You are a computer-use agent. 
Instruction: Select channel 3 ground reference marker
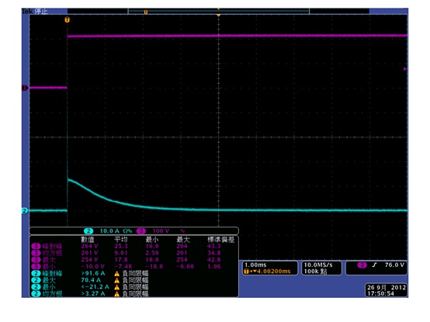[25, 88]
